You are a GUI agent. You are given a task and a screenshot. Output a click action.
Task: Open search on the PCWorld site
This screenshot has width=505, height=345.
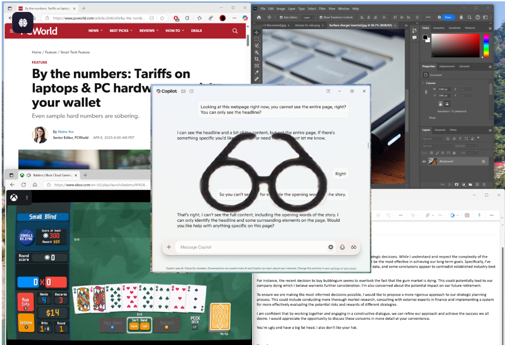point(235,31)
